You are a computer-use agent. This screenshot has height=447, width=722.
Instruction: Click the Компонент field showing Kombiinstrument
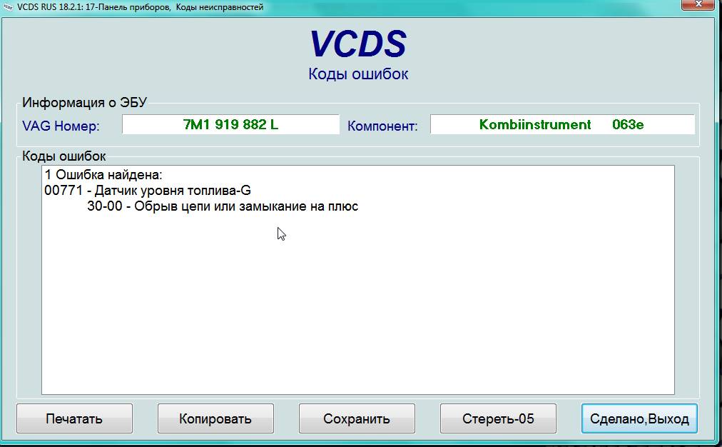561,125
